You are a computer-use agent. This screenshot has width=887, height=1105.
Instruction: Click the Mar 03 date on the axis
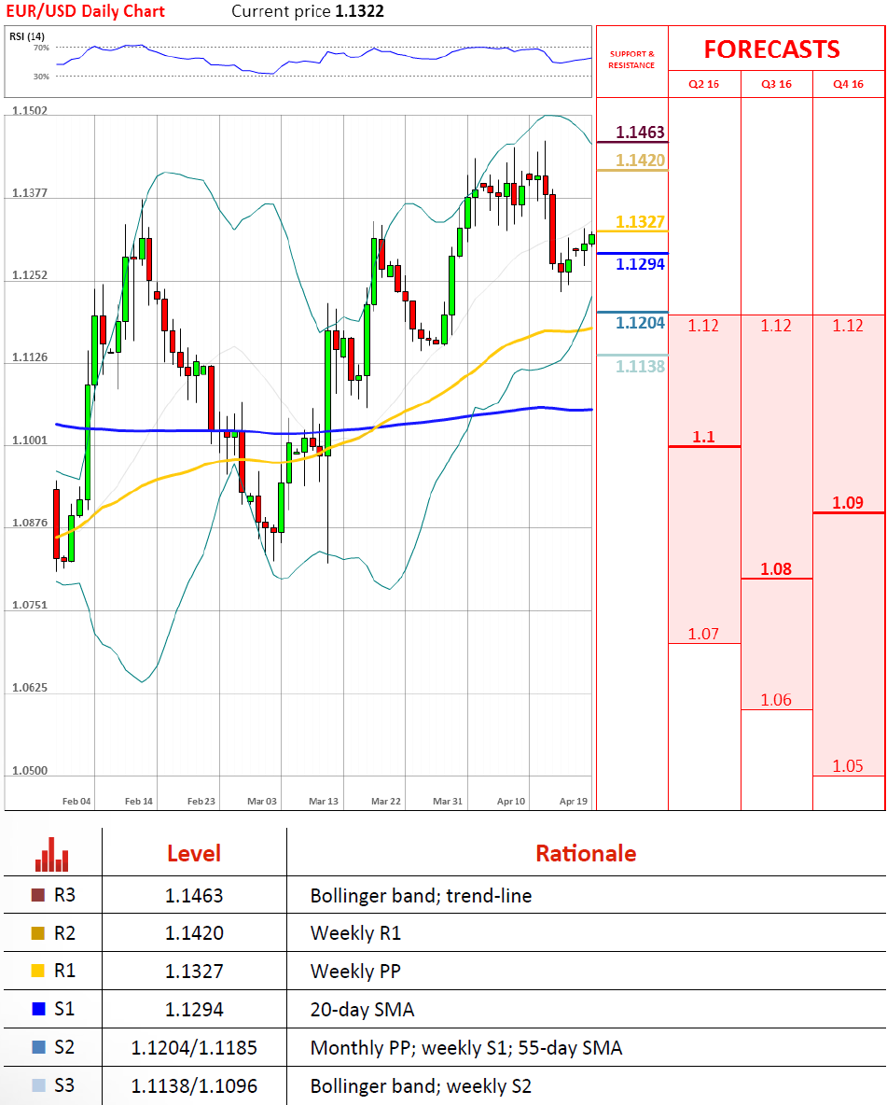(x=262, y=802)
